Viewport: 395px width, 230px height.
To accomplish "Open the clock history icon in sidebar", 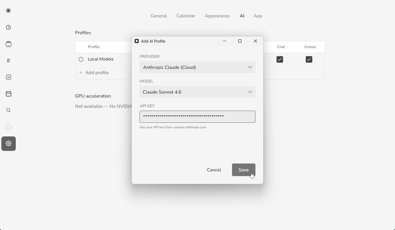I will (x=8, y=28).
